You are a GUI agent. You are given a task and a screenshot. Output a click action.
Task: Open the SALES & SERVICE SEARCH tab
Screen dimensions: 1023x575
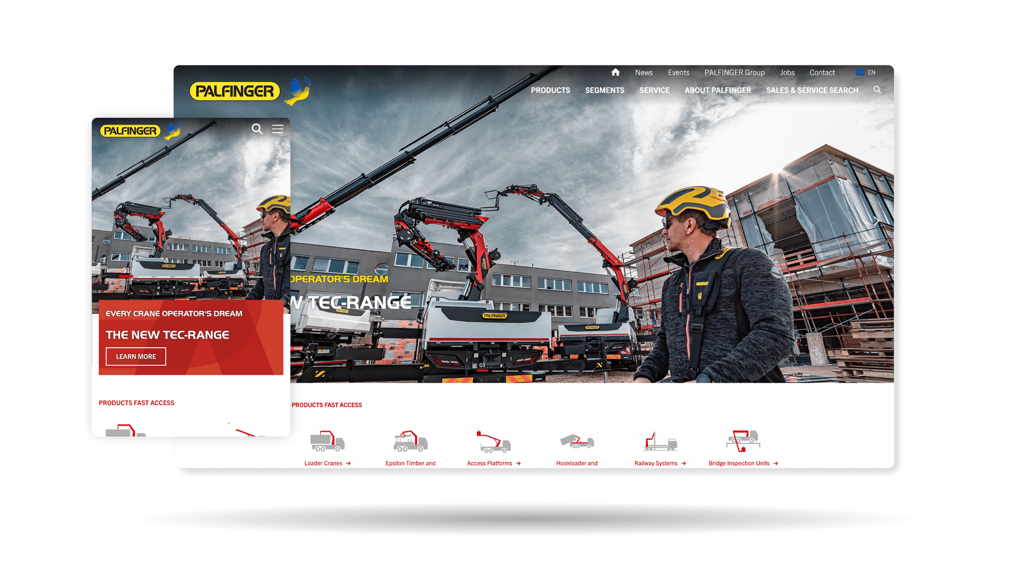[x=812, y=90]
